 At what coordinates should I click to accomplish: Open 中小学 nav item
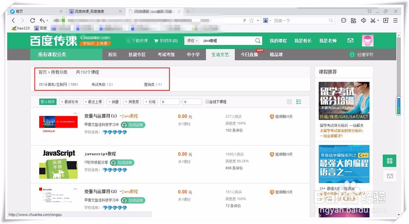(193, 54)
